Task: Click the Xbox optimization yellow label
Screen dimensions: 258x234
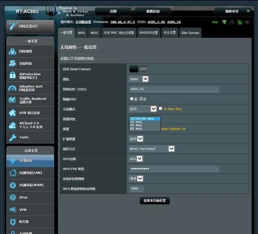Action: 172,109
